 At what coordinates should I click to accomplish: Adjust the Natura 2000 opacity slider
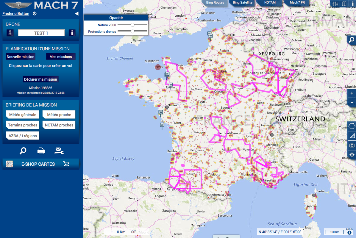click(132, 25)
